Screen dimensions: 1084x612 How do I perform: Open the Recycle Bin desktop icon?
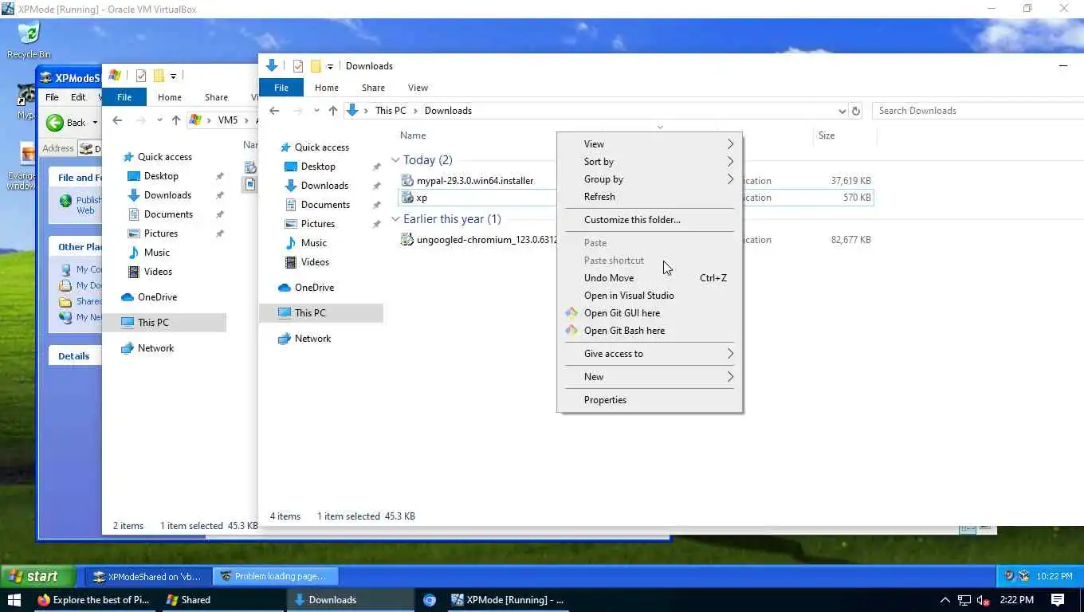coord(29,40)
